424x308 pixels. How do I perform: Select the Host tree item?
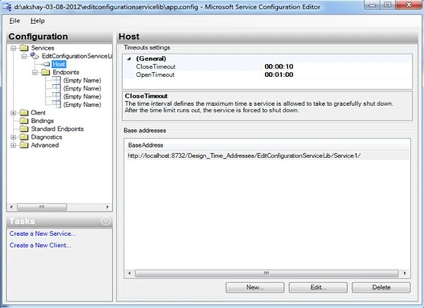click(59, 64)
